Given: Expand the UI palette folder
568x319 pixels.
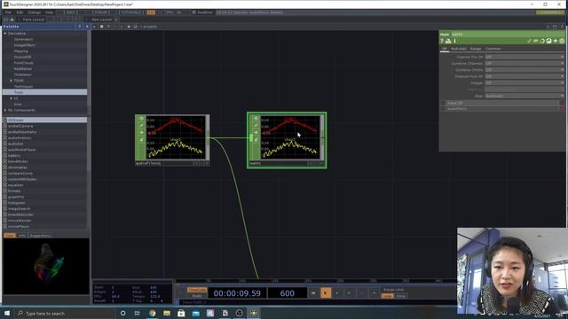Looking at the screenshot, I should pyautogui.click(x=12, y=98).
